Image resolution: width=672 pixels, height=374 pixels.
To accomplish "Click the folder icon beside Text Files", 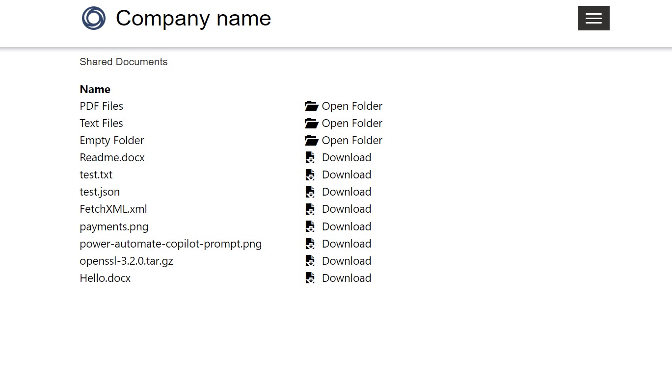I will [312, 123].
